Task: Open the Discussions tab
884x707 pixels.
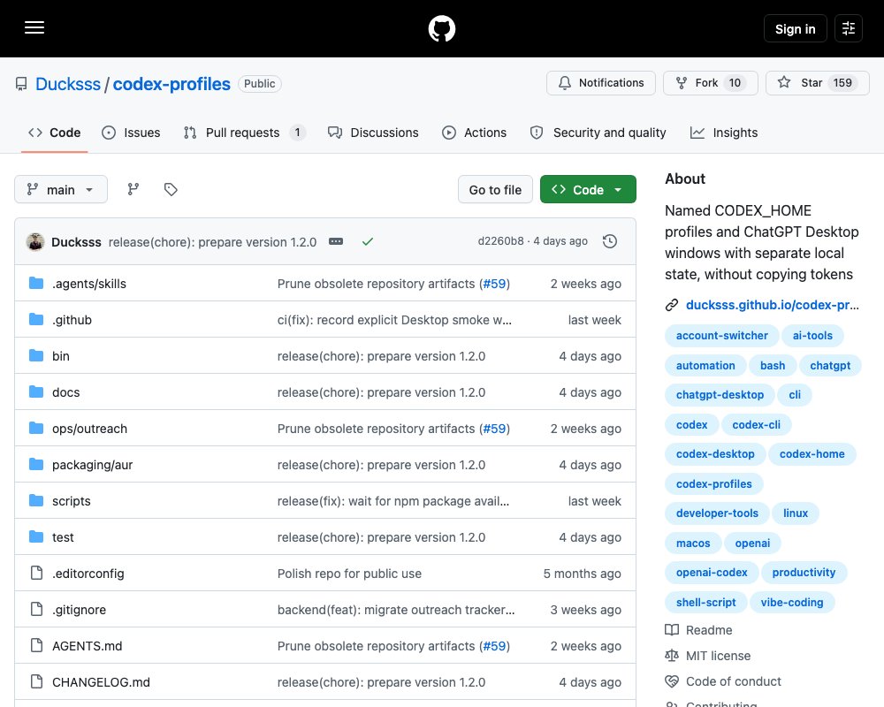Action: 373,133
